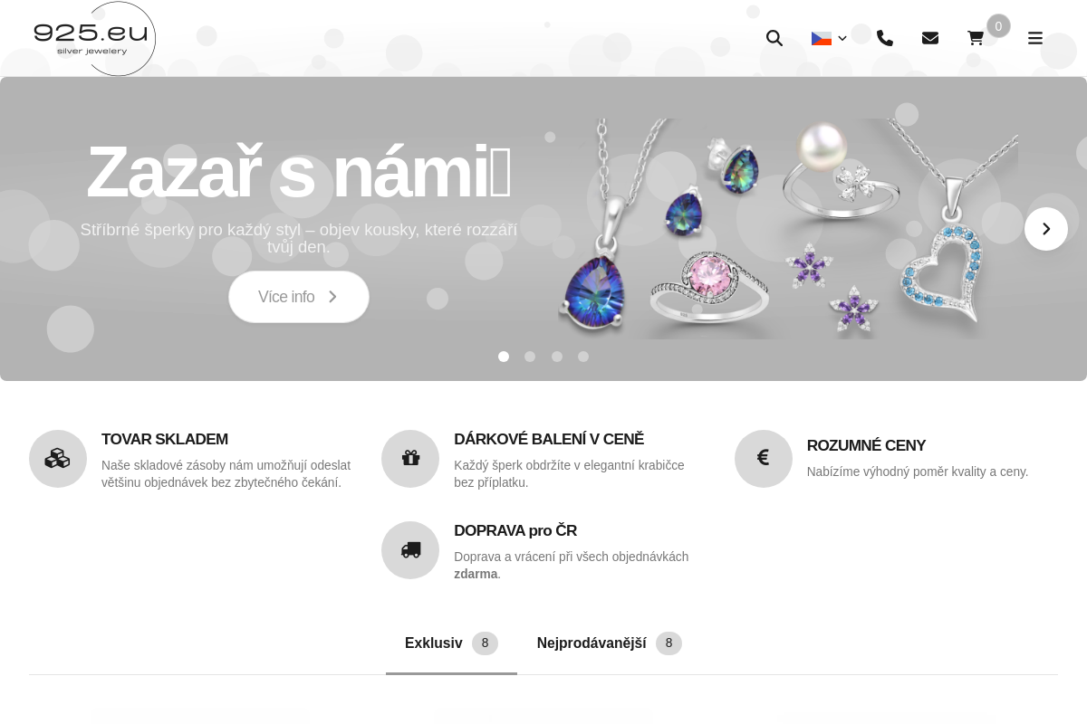
Task: Click the email envelope icon
Action: 930,38
